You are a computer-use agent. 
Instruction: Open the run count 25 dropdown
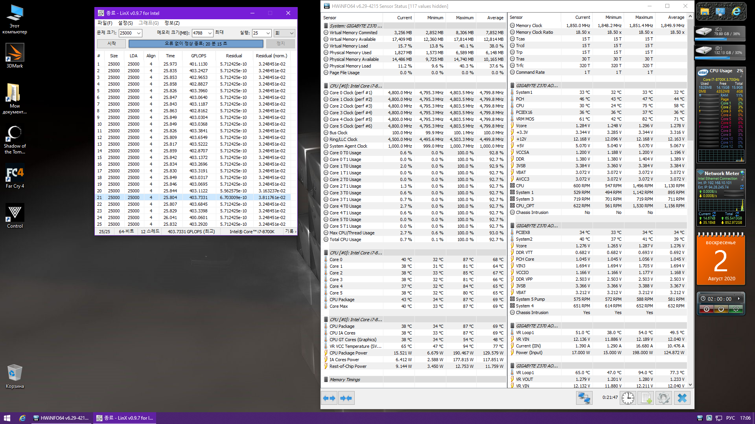point(268,33)
